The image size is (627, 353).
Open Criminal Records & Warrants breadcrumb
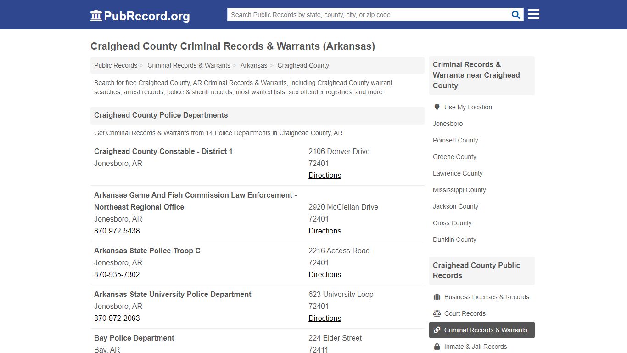pos(189,65)
